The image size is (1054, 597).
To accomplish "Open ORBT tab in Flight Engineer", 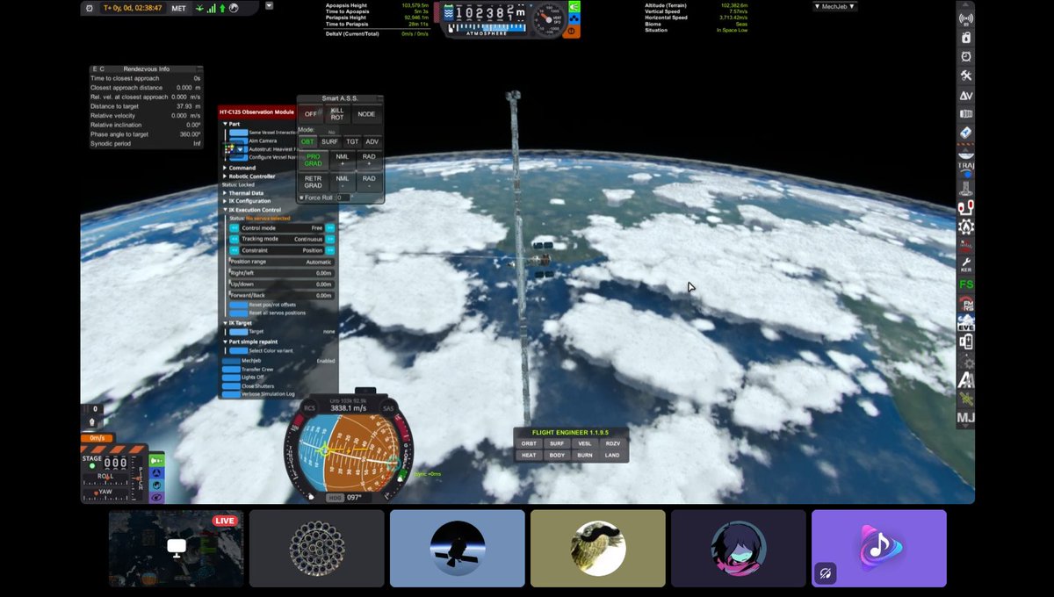I will [x=529, y=444].
